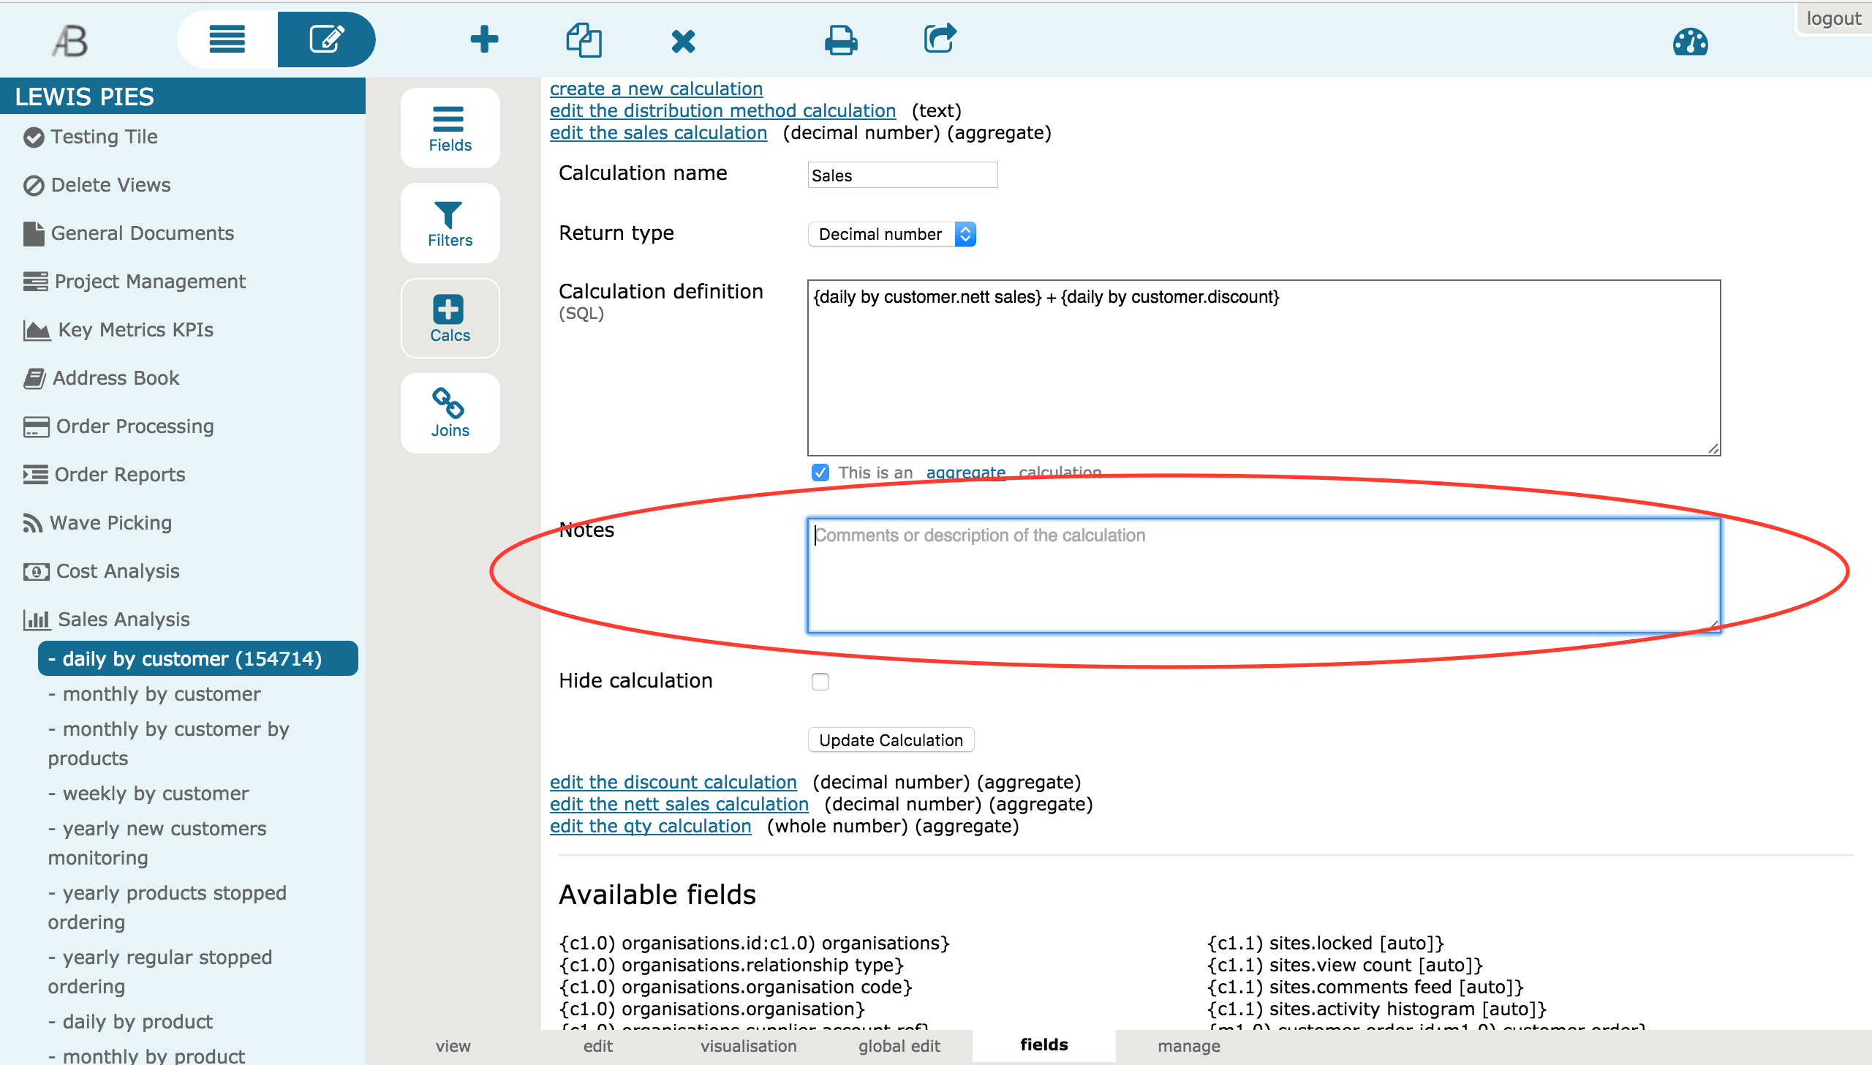Click into the Calculation name field
The width and height of the screenshot is (1872, 1065).
point(902,176)
